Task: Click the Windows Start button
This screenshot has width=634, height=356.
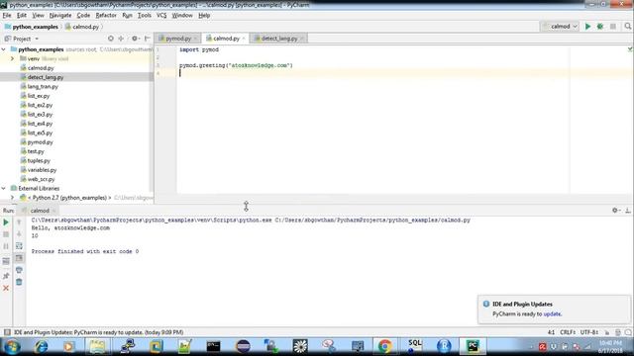Action: [x=12, y=346]
